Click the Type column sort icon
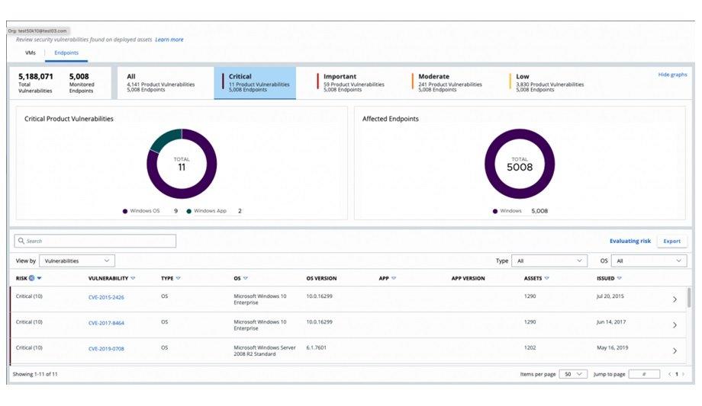Image resolution: width=702 pixels, height=406 pixels. pos(179,279)
